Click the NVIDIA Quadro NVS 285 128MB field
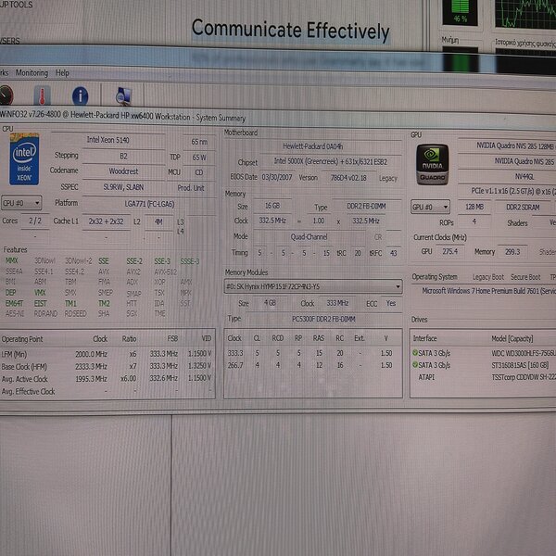This screenshot has width=556, height=556. 507,145
